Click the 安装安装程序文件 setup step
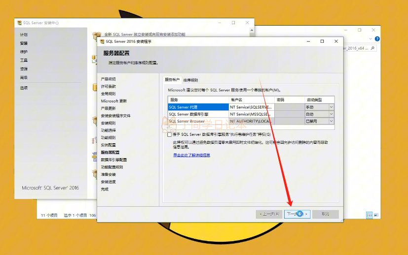Image resolution: width=408 pixels, height=255 pixels. tap(115, 116)
